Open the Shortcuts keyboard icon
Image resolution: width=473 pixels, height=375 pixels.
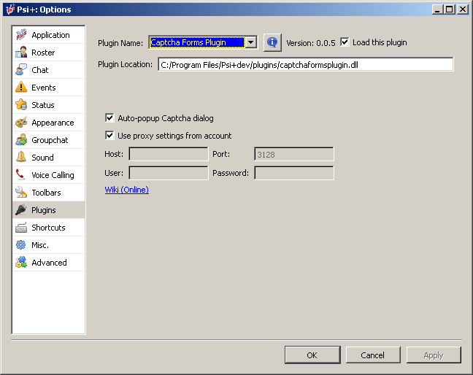click(21, 228)
